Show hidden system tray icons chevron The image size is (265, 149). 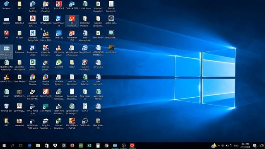tap(219, 145)
